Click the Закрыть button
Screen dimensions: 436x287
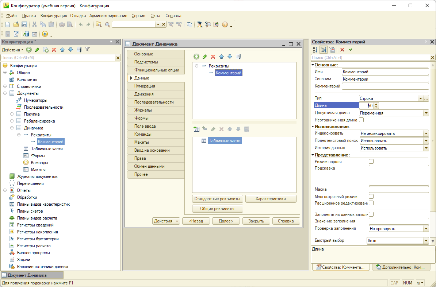click(x=256, y=221)
